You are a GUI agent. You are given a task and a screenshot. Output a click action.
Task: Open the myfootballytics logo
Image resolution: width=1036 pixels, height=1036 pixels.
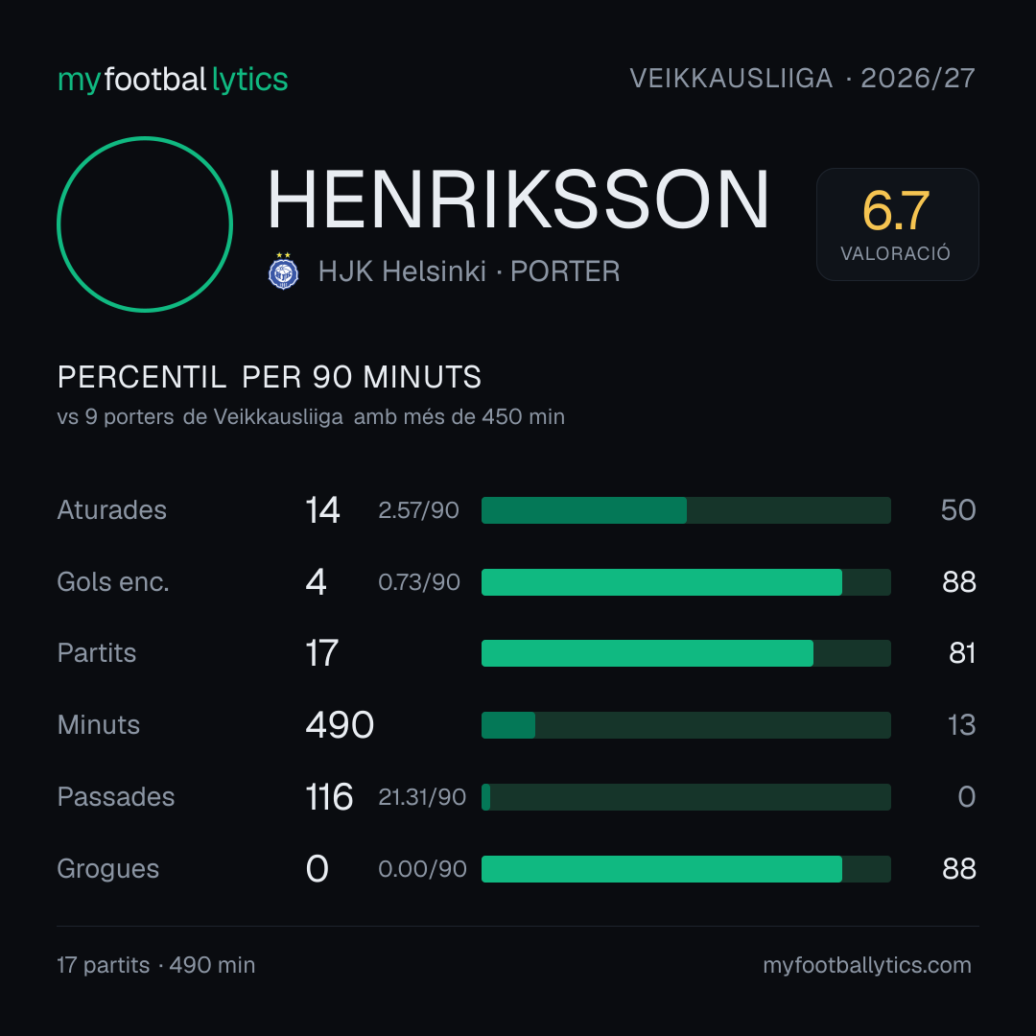pos(173,80)
